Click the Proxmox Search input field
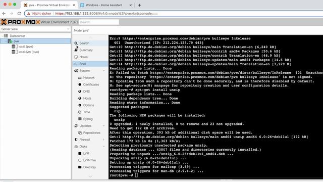Image resolution: width=323 pixels, height=182 pixels. 99,22
